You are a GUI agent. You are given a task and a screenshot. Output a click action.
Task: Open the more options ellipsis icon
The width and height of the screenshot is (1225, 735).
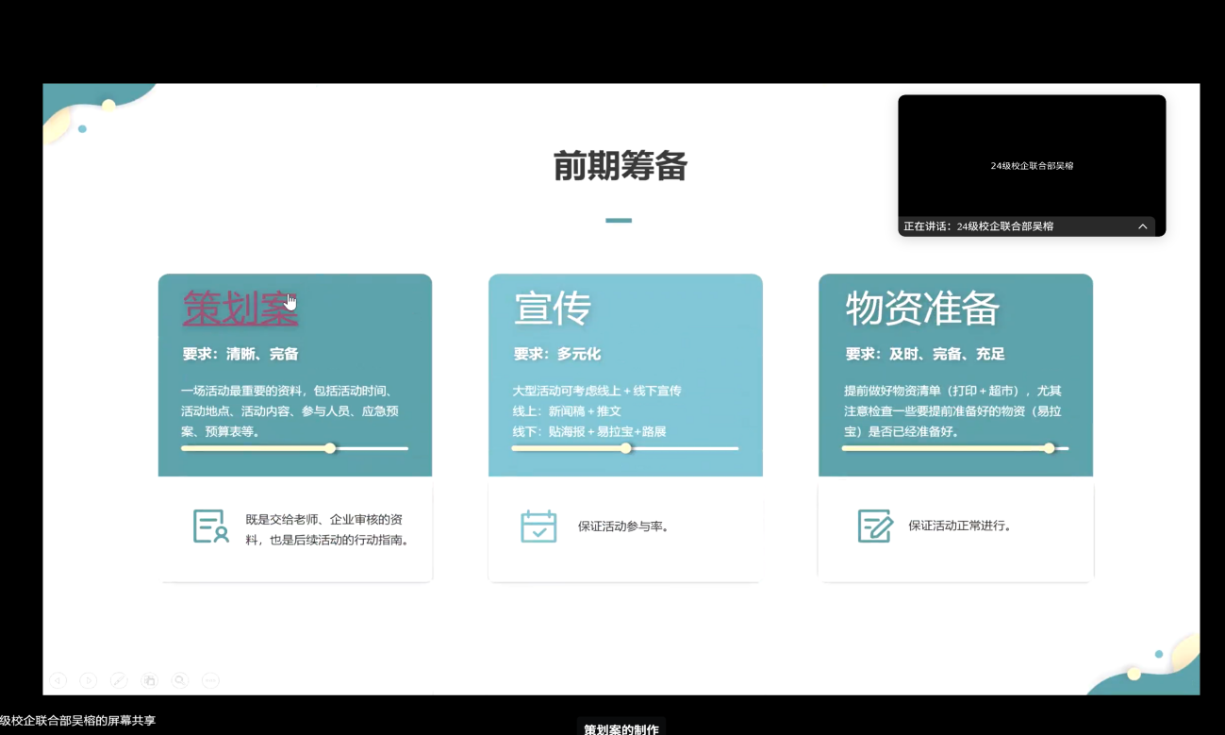[210, 680]
